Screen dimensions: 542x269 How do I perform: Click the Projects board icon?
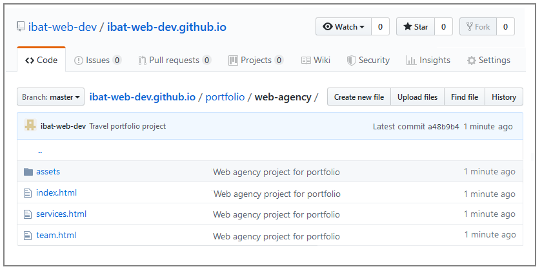[233, 60]
